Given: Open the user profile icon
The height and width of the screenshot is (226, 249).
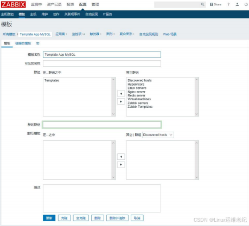Looking at the screenshot, I should click(x=237, y=4).
